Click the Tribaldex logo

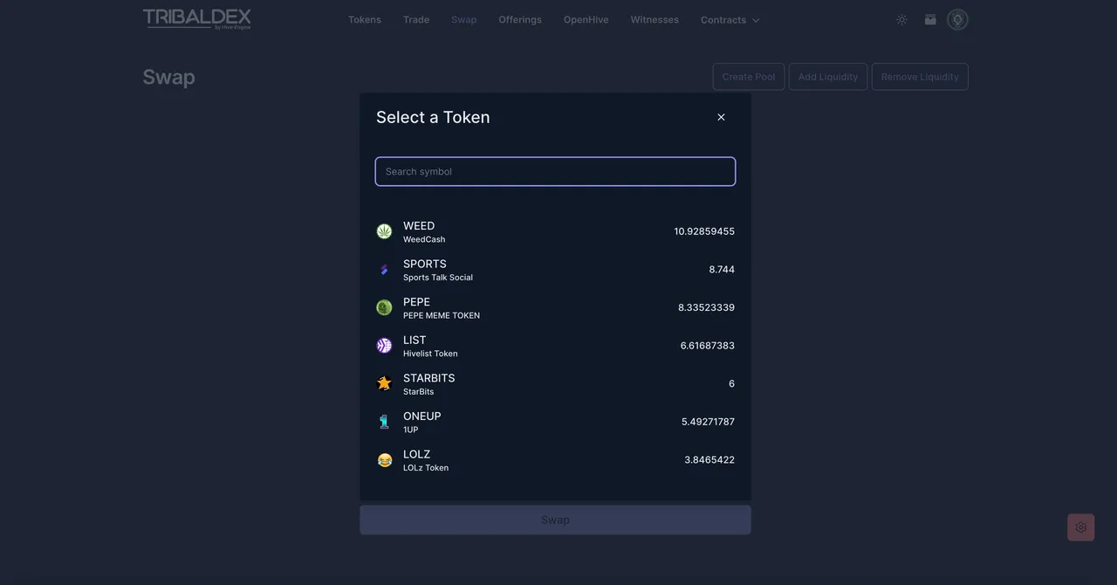[x=197, y=19]
